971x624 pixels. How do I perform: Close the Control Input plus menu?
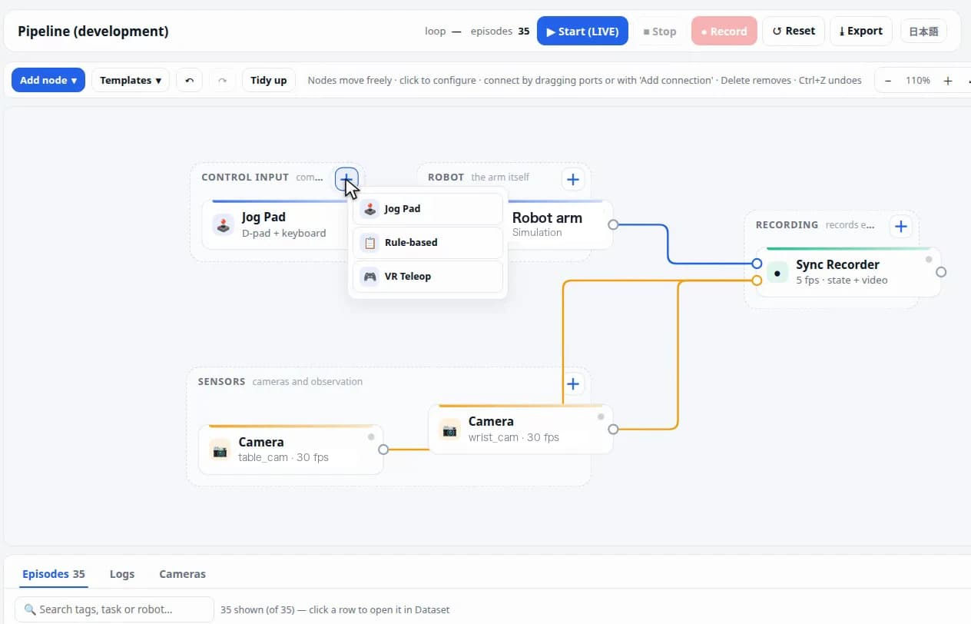(x=346, y=180)
